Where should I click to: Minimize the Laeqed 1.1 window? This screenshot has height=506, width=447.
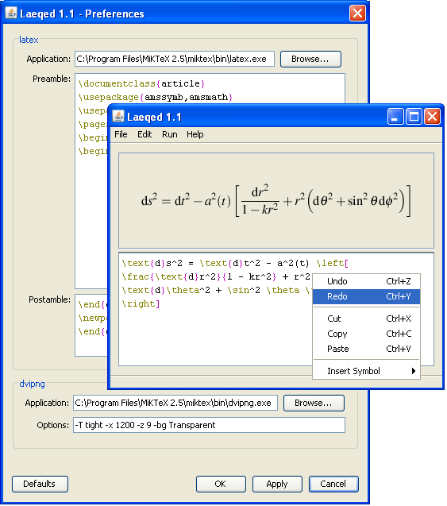point(395,117)
